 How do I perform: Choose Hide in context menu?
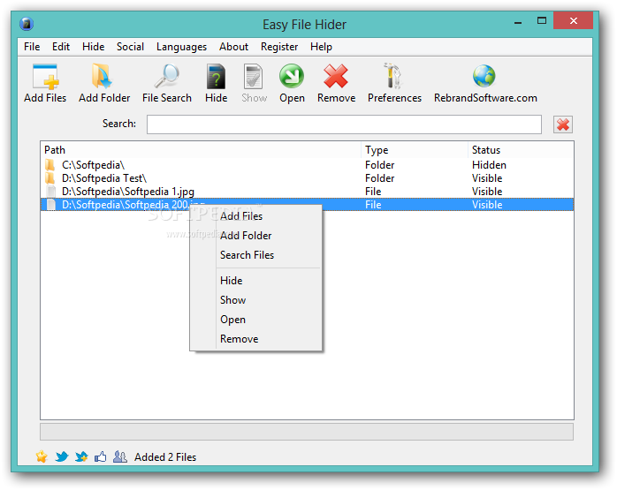click(x=255, y=281)
